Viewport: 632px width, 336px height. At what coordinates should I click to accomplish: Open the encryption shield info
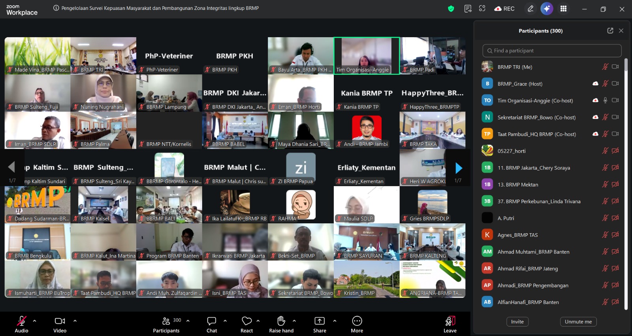(x=451, y=9)
